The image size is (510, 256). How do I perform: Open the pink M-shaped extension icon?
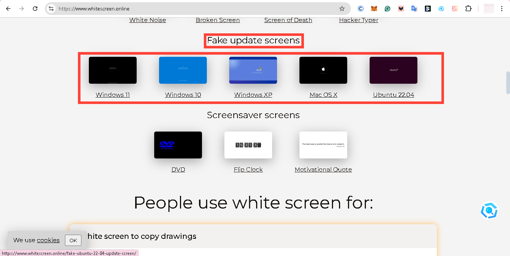point(401,9)
